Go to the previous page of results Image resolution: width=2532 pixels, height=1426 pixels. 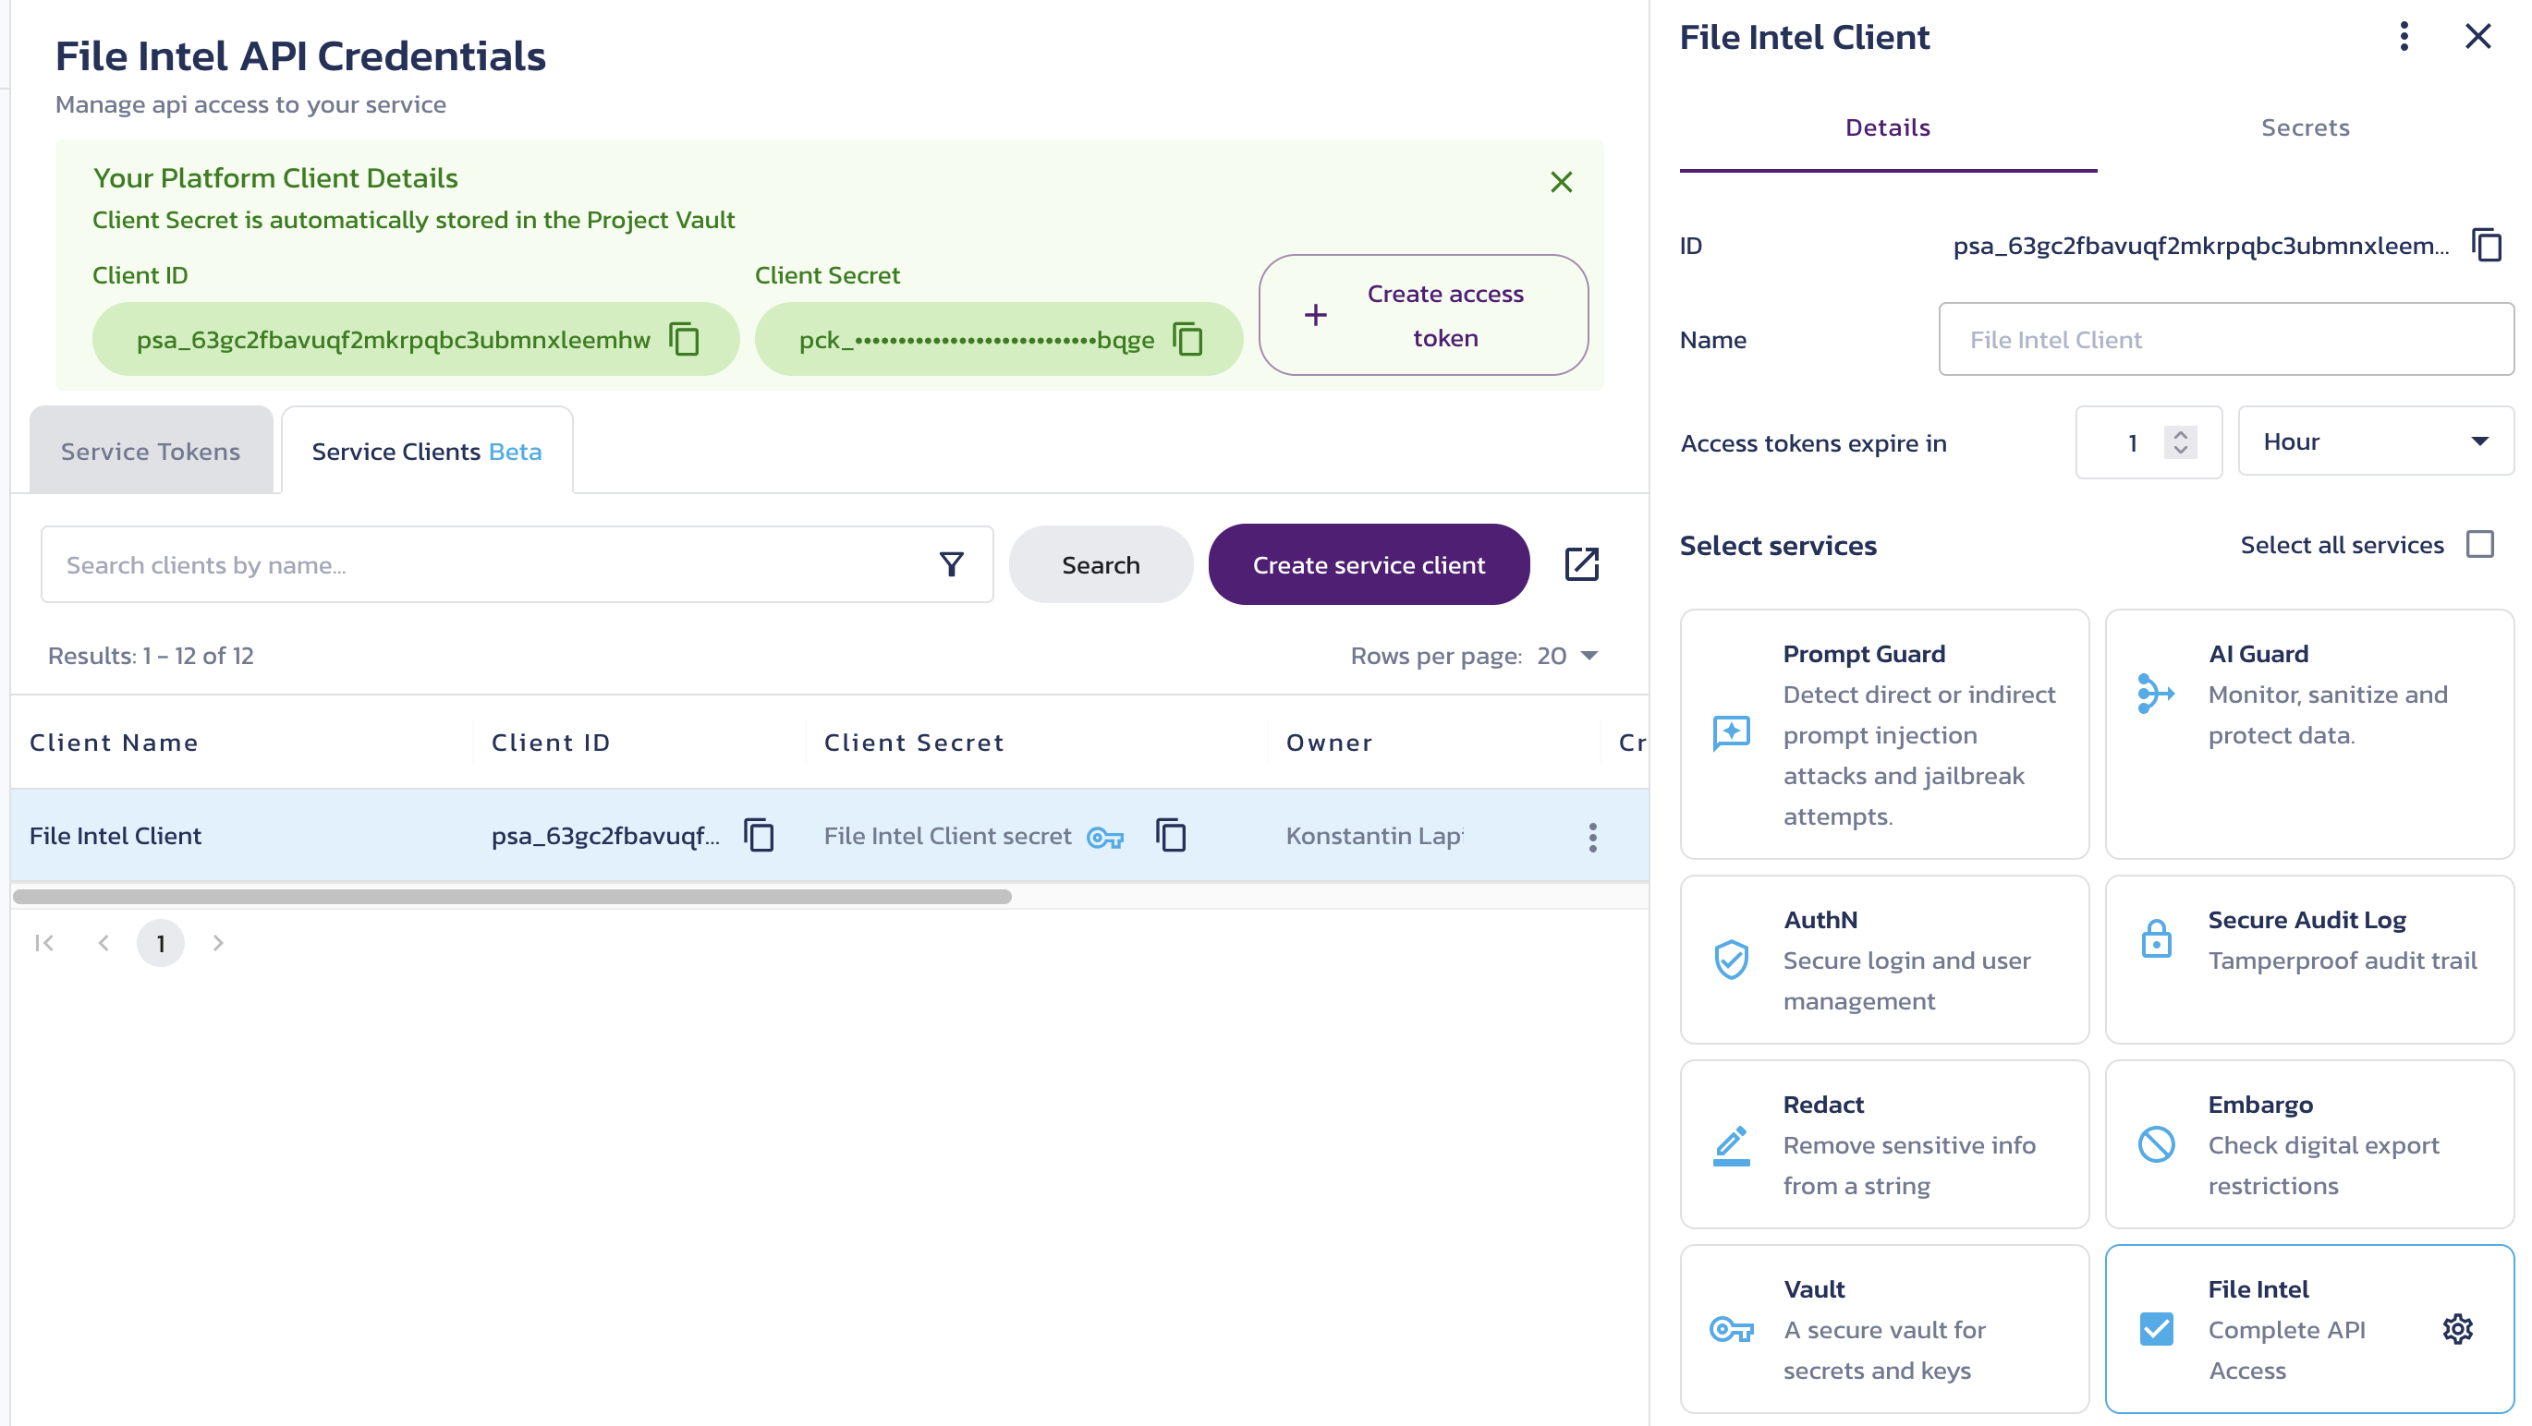click(x=103, y=944)
